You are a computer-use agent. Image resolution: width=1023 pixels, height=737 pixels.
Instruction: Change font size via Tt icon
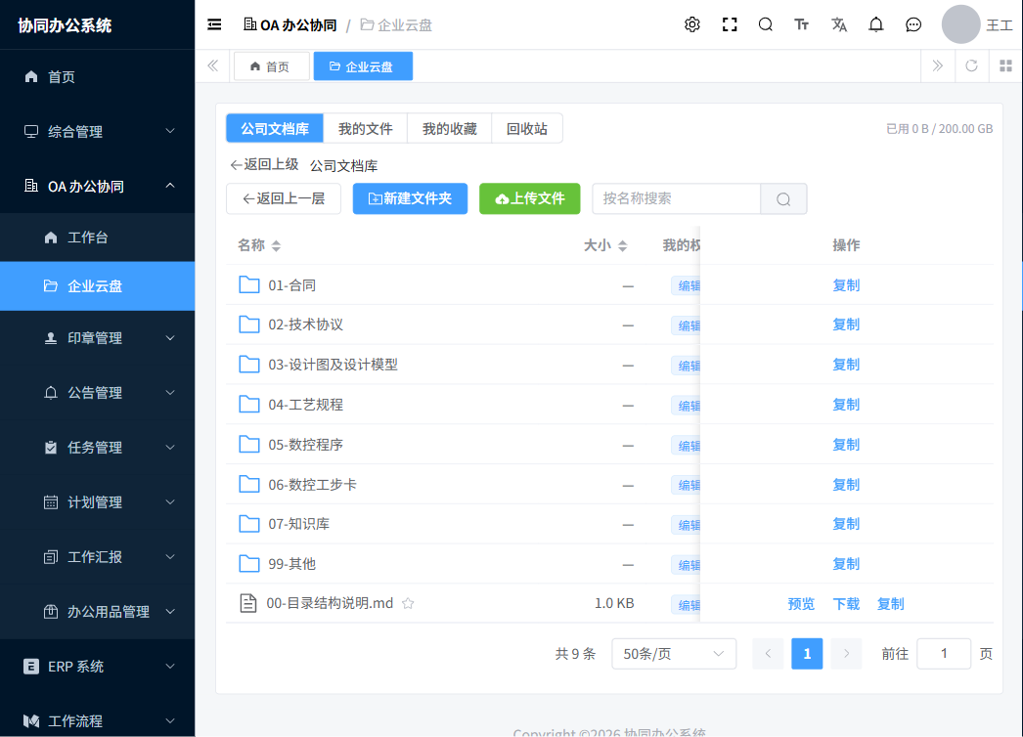pos(802,24)
